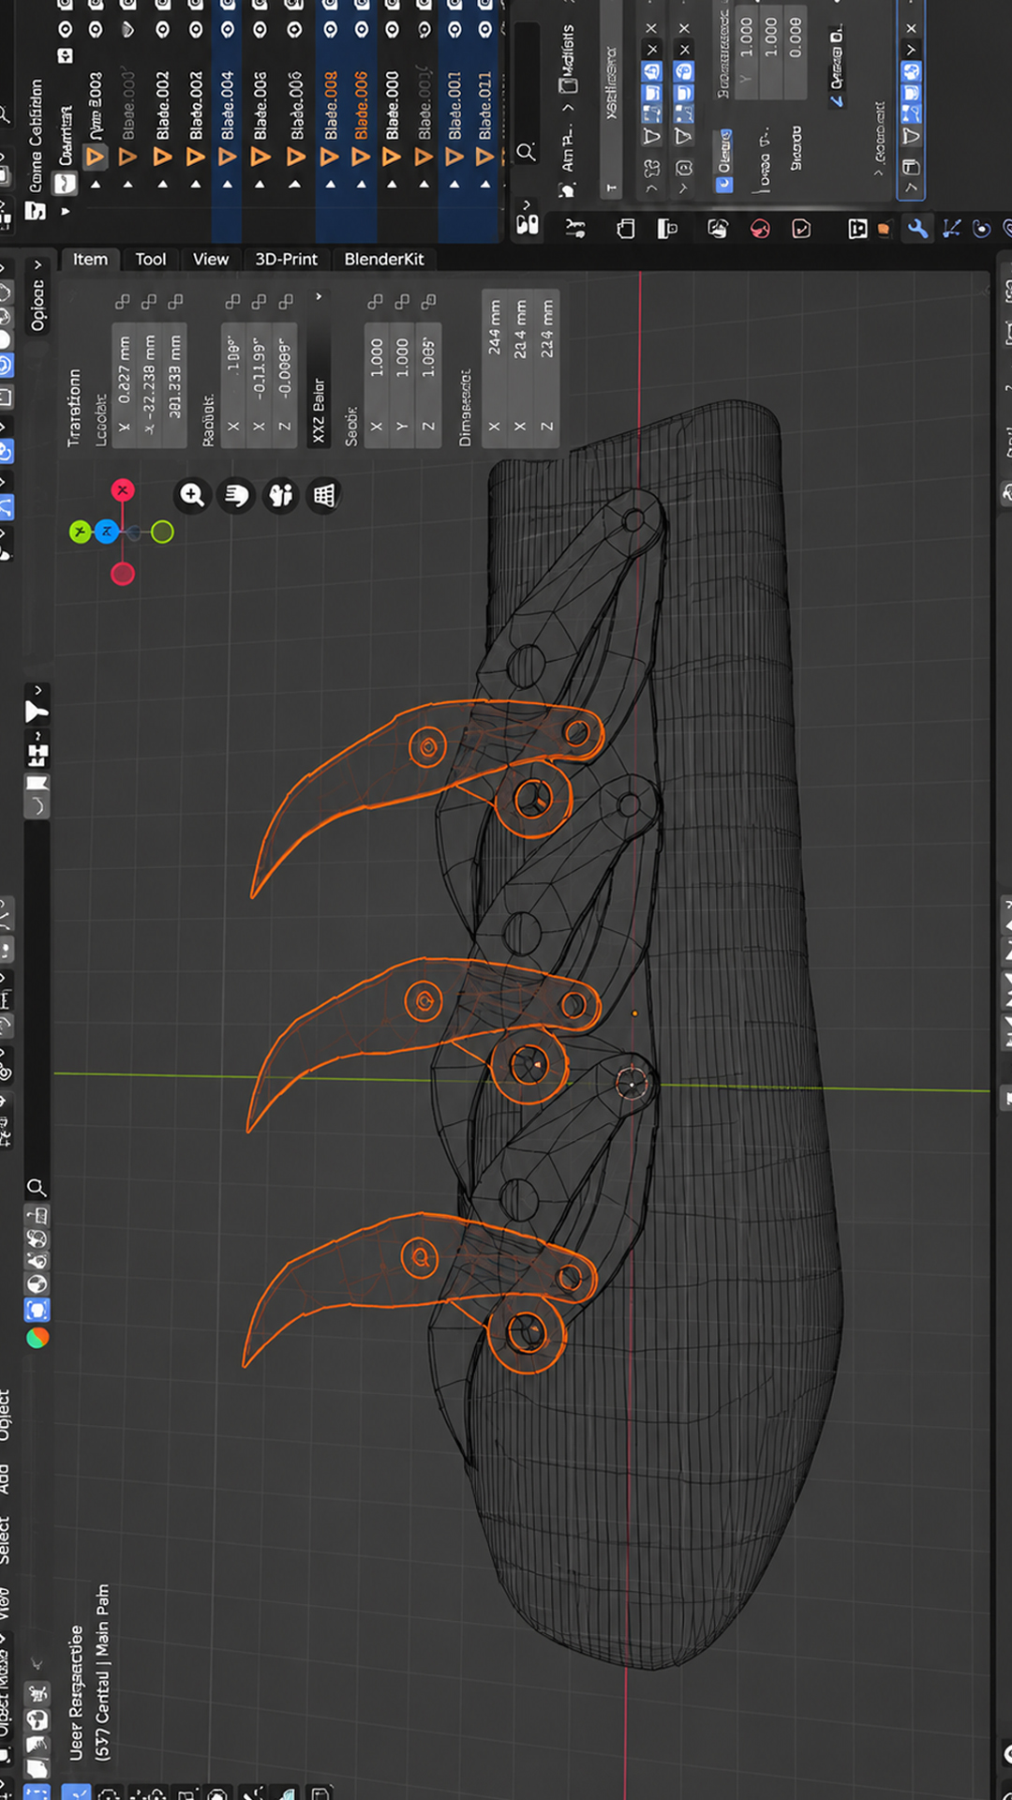Click the blue Z axis gizmo ball
Screen dimensions: 1012x1800
tap(107, 532)
